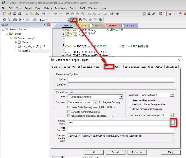Click the Define input field
Screen dimensions: 186x158
pyautogui.click(x=121, y=79)
